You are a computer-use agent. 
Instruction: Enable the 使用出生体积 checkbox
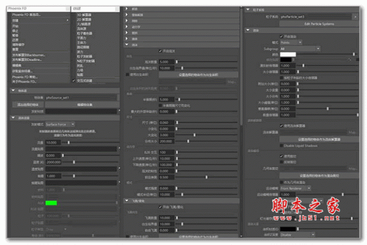(x=128, y=75)
